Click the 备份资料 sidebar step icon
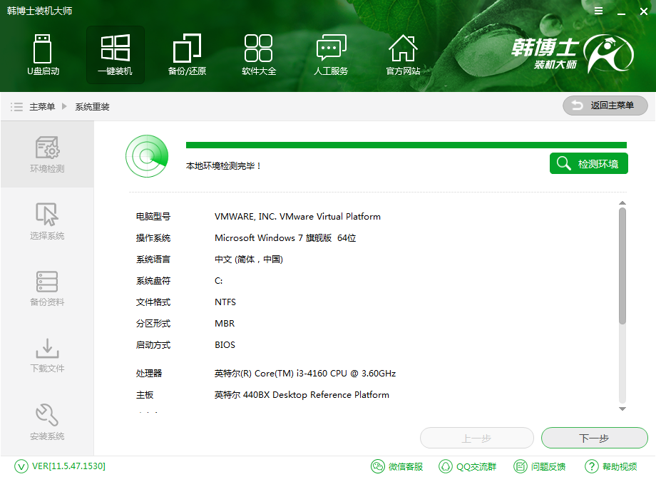Image resolution: width=656 pixels, height=477 pixels. 47,287
